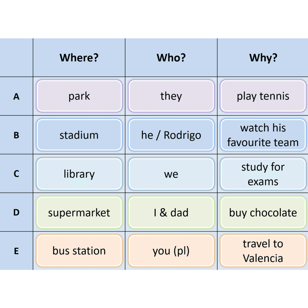This screenshot has height=308, width=308.
Task: Click the 'Where?' column header
Action: (x=79, y=57)
